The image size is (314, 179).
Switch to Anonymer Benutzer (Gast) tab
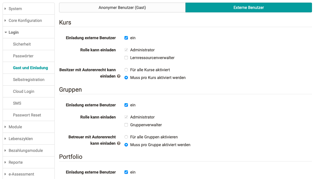tap(122, 7)
